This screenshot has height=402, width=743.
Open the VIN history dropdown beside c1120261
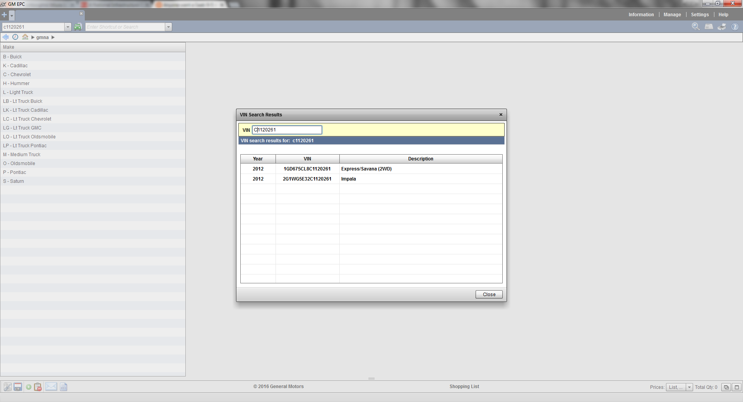coord(68,27)
